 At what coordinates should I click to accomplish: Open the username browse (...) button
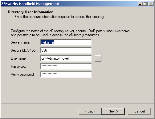(98, 58)
